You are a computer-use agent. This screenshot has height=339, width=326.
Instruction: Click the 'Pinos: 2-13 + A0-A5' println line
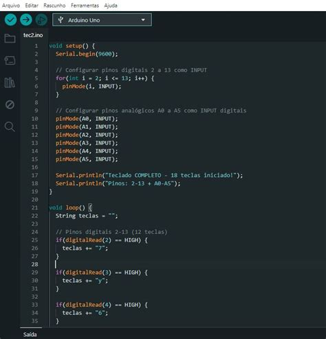pos(118,183)
